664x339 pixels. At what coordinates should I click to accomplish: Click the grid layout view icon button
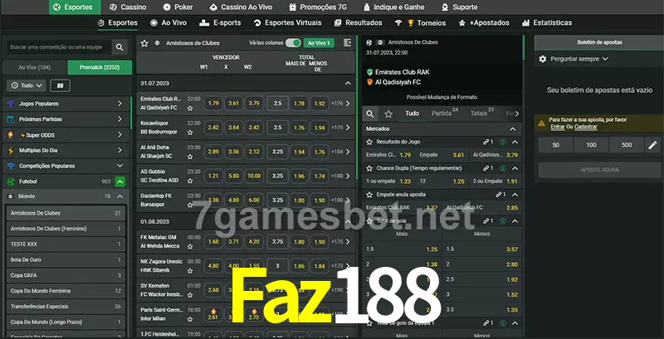(60, 85)
